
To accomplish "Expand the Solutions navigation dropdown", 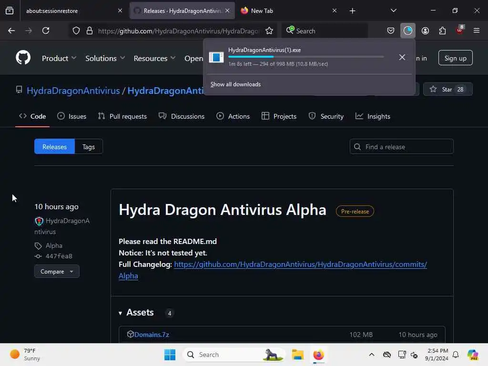I will tap(105, 58).
